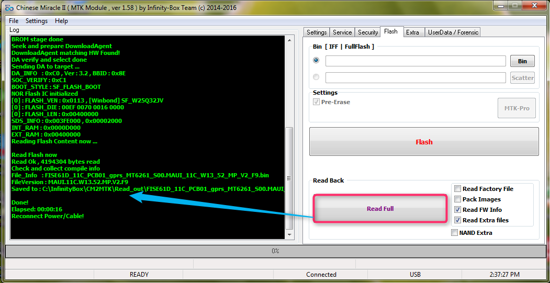Screen dimensions: 550x283
Task: Click the 'BOOT_STYLE : SF_FLASH_BOOT' log line
Action: click(x=56, y=87)
